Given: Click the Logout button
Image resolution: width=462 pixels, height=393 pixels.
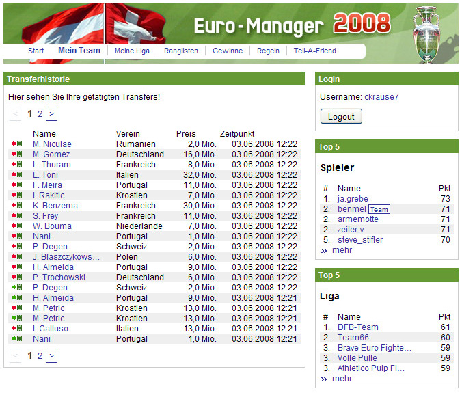Looking at the screenshot, I should coord(341,116).
